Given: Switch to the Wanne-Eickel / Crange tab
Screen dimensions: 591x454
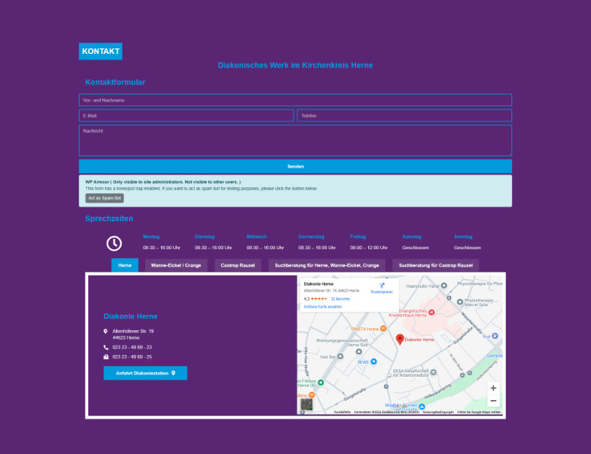Looking at the screenshot, I should [x=176, y=265].
